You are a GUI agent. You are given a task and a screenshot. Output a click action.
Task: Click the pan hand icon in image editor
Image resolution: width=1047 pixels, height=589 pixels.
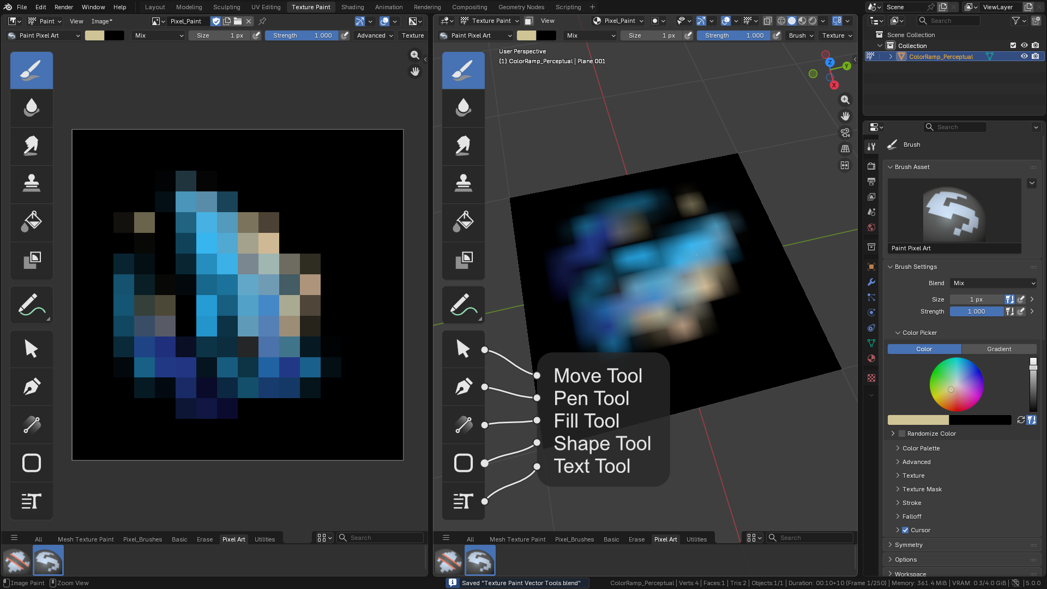coord(415,71)
